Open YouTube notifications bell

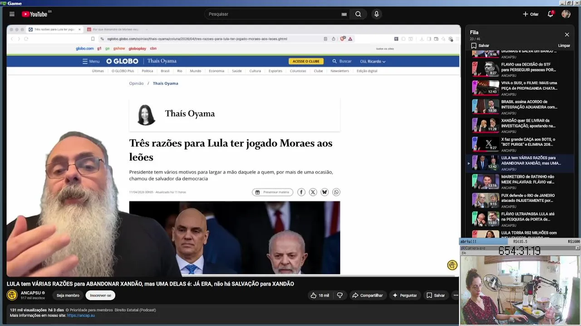551,14
